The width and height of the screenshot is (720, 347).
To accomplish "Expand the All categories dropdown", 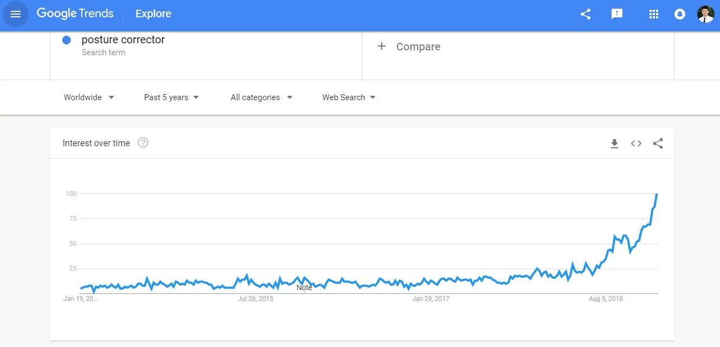I will coord(261,97).
